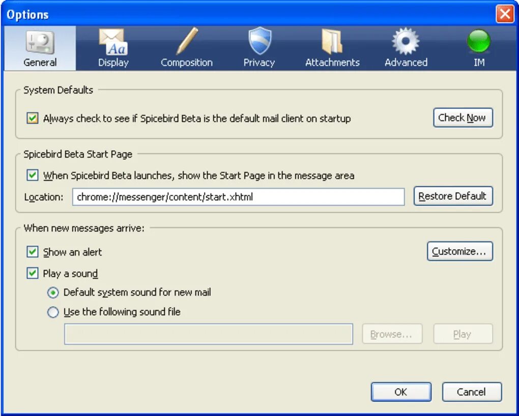The image size is (519, 416).
Task: Click the "When new messages arrive:" heading
Action: point(84,228)
